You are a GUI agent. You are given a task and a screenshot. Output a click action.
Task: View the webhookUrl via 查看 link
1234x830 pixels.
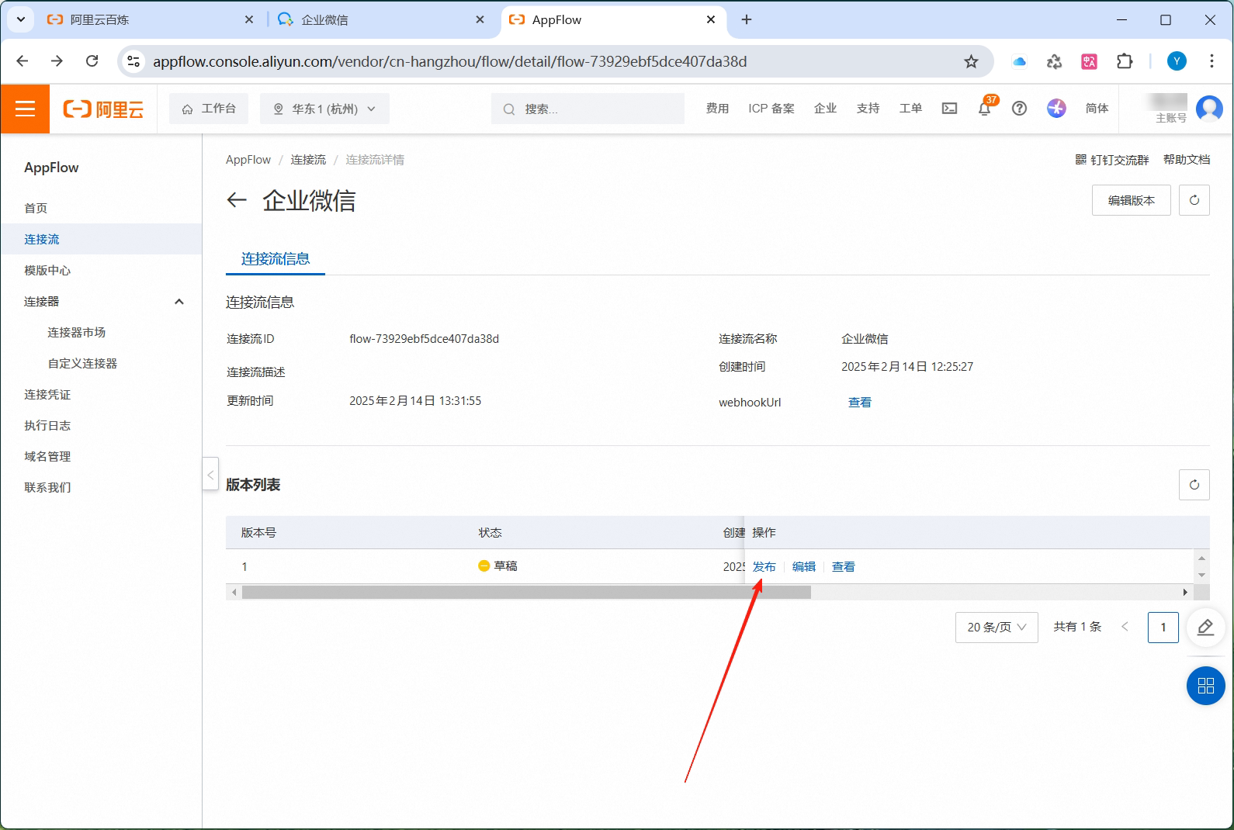pyautogui.click(x=860, y=402)
